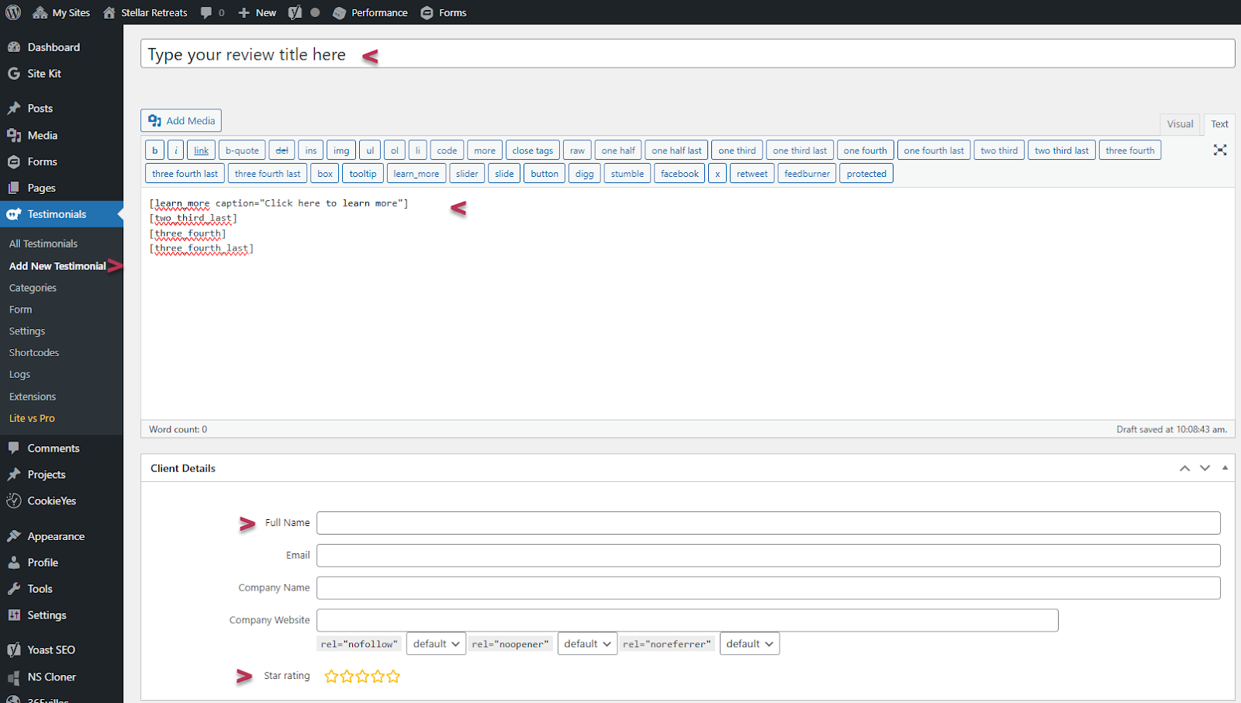Open All Testimonials submenu

pos(43,244)
